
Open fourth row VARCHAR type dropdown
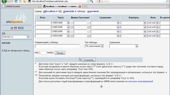click(x=61, y=36)
